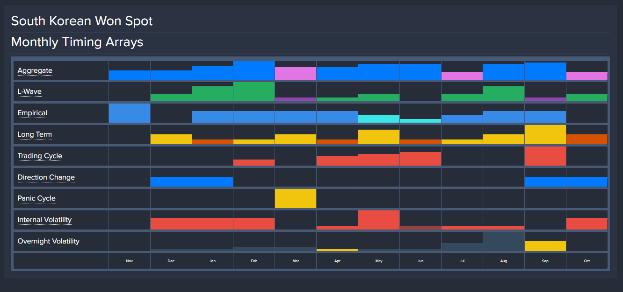Click the tall green L-Wave bar in February

tap(254, 92)
